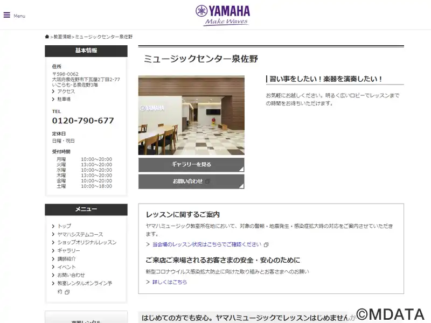This screenshot has height=323, width=431.
Task: Open 講師紹介 in the sidebar menu
Action: click(x=66, y=259)
